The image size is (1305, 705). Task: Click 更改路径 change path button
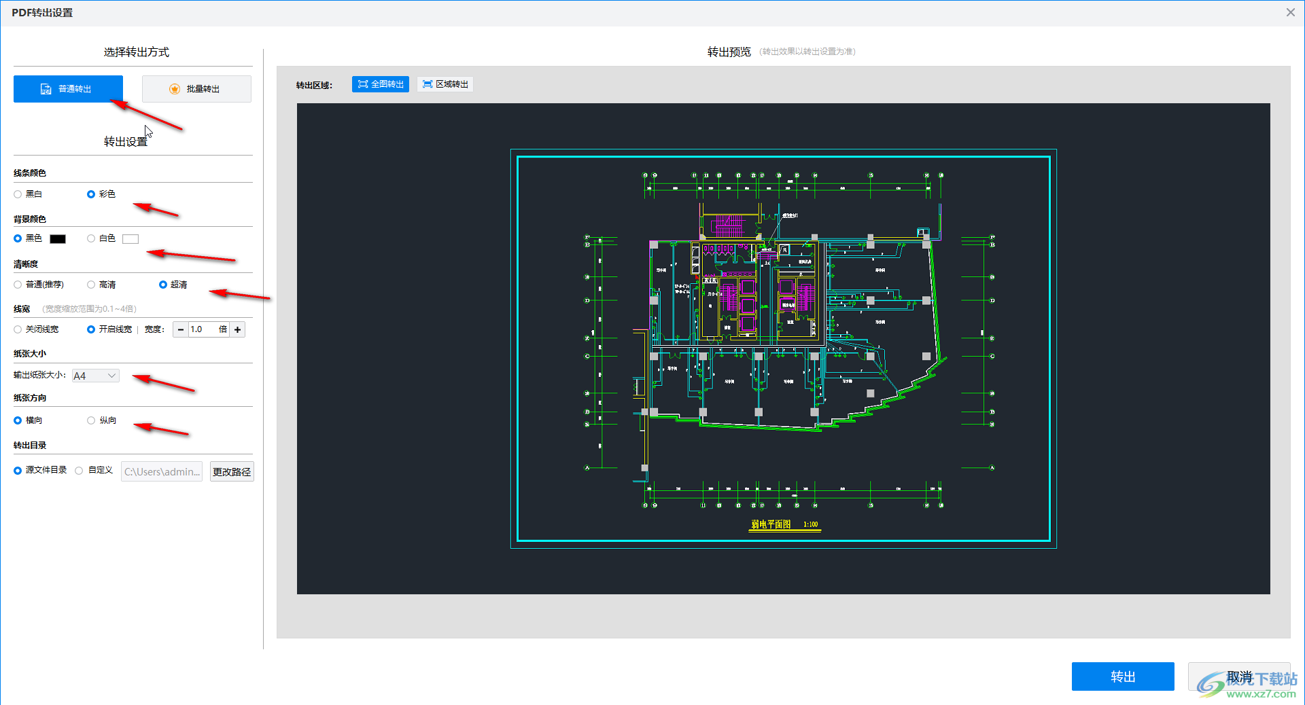pyautogui.click(x=232, y=471)
